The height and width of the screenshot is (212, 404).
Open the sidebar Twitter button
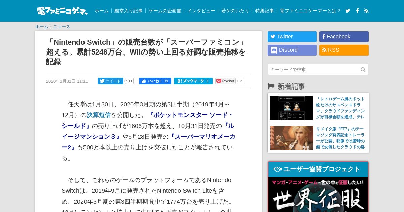[292, 37]
